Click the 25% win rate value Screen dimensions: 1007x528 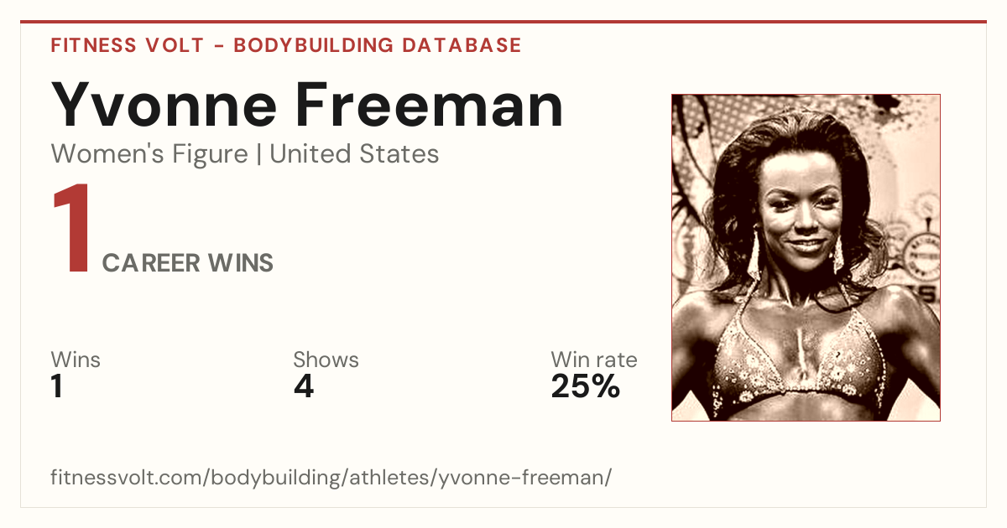click(586, 386)
